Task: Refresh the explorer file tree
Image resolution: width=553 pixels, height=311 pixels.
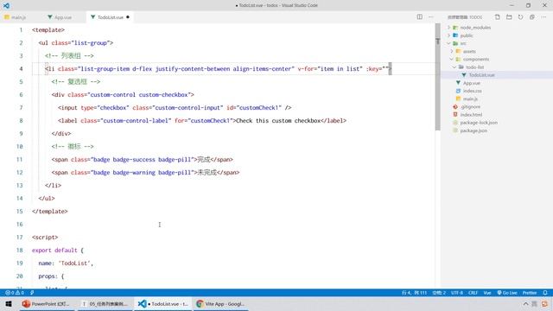Action: (520, 17)
